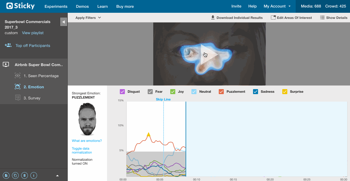Screen dimensions: 350x181
Task: Click Superbowl Commercials 2017_3 title
Action: click(28, 24)
